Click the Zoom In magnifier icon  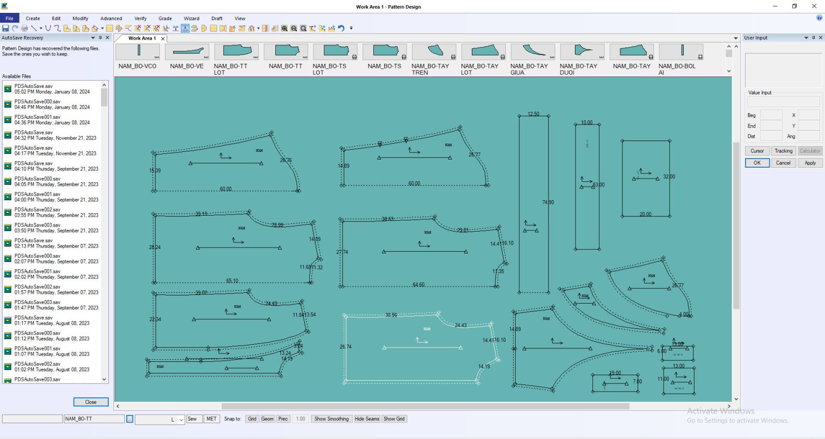click(285, 28)
